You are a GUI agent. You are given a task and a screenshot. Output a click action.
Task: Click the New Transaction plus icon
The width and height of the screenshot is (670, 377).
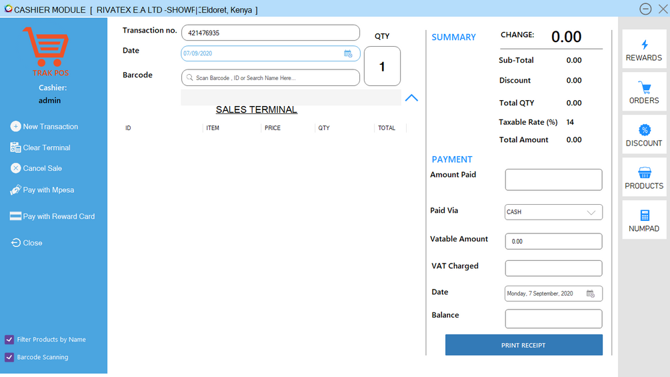pyautogui.click(x=15, y=127)
